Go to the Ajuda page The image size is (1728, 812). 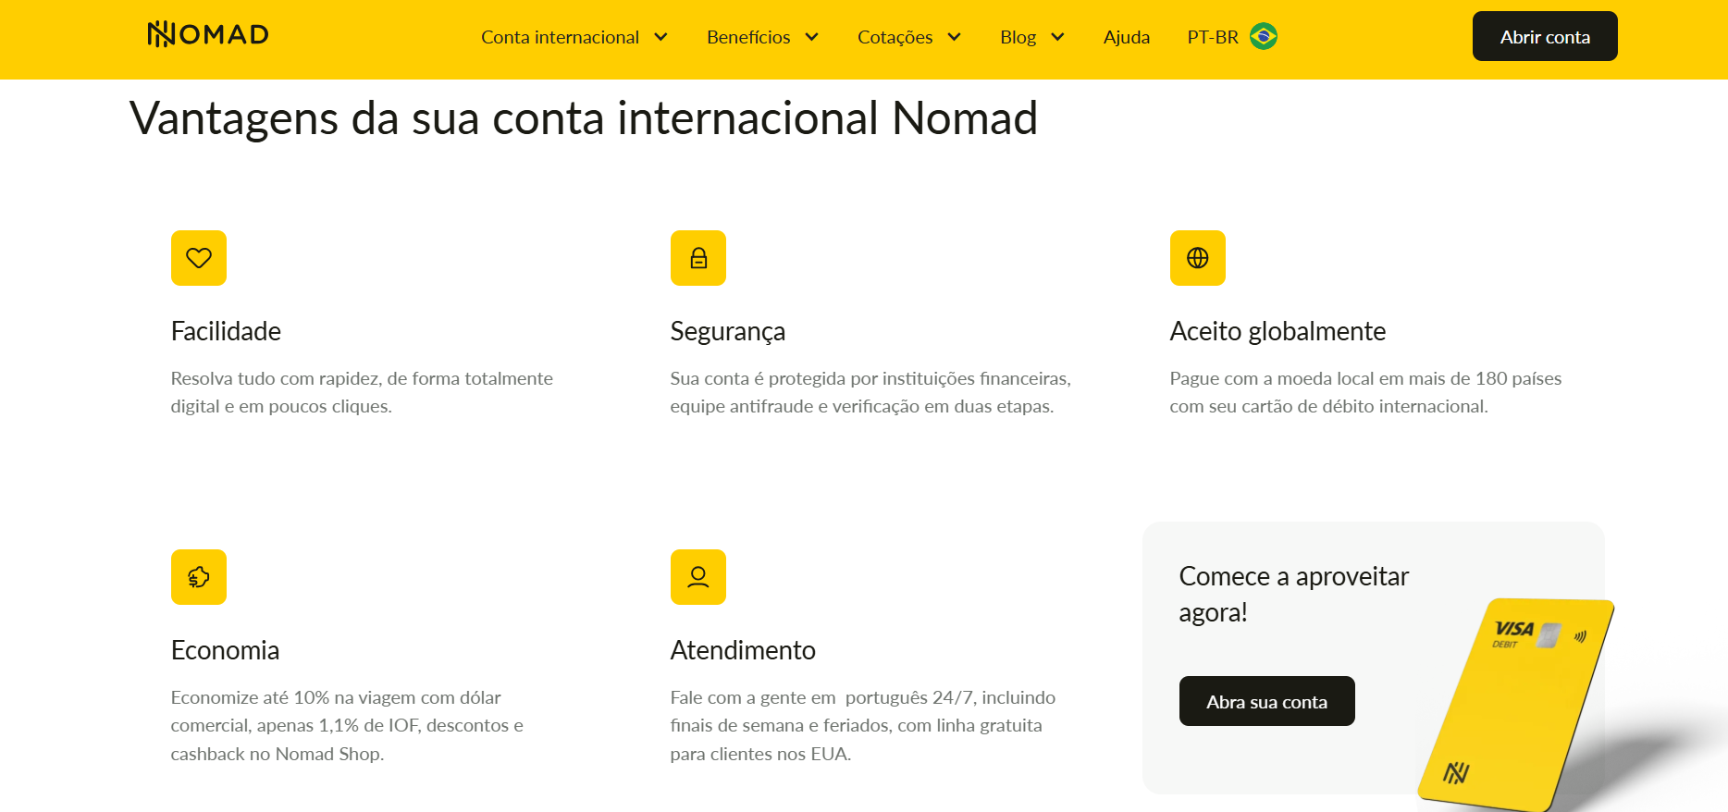pyautogui.click(x=1127, y=37)
